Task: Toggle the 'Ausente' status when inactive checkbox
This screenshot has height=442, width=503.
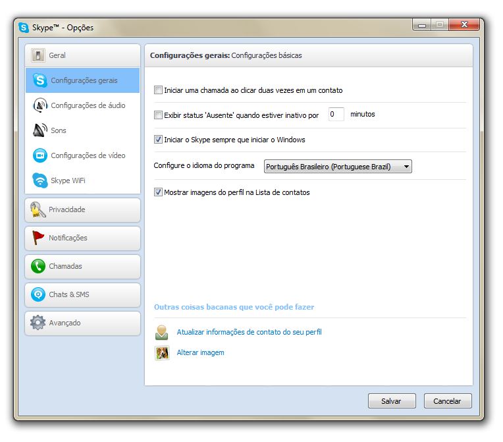Action: click(158, 115)
